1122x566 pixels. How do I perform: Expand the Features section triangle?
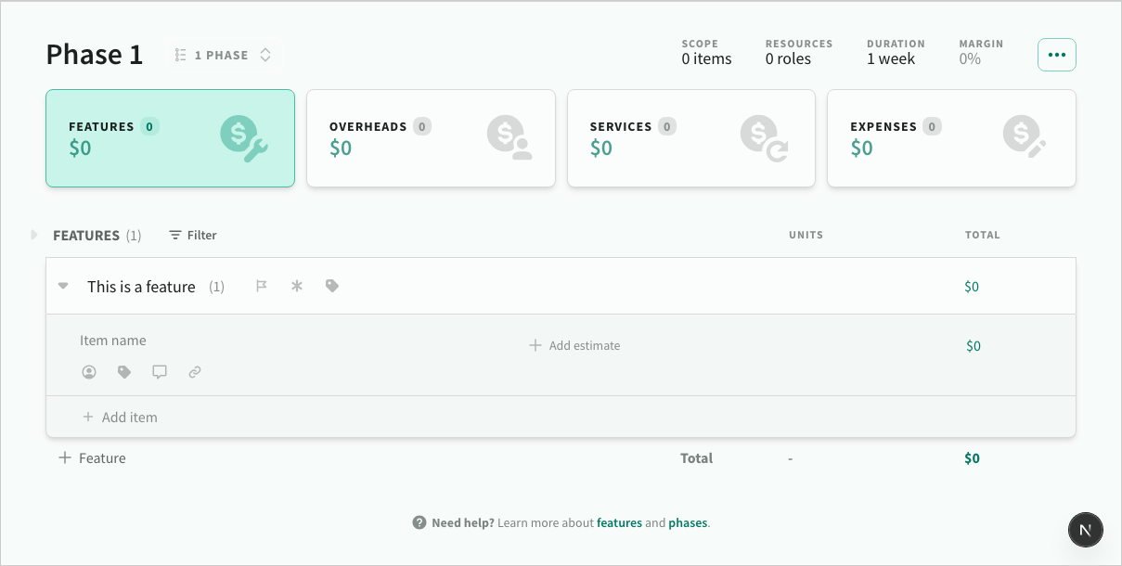(x=34, y=236)
